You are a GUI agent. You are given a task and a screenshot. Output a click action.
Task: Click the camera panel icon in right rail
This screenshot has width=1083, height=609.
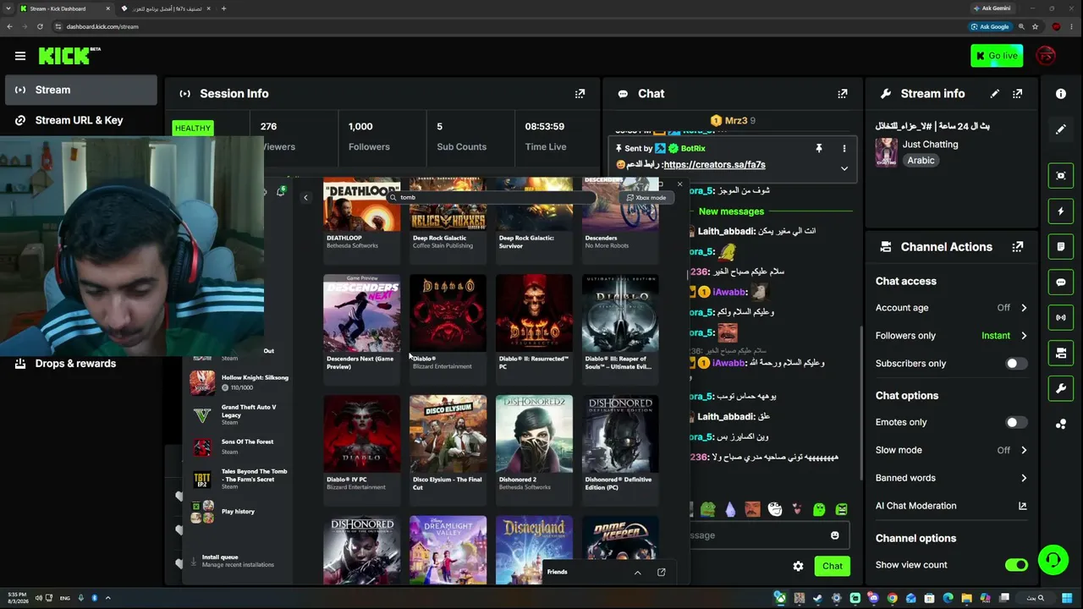1061,354
